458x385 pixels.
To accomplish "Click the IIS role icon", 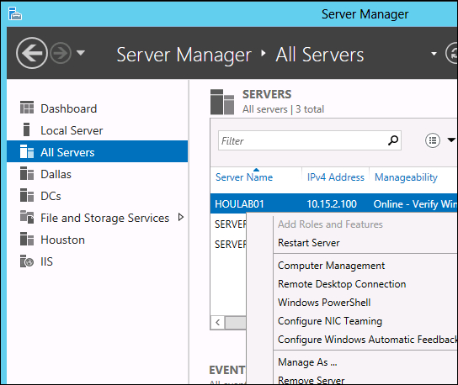I will pos(27,261).
